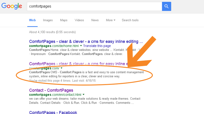The width and height of the screenshot is (204, 114).
Task: Click the blue magnifier search button
Action: [166, 6]
